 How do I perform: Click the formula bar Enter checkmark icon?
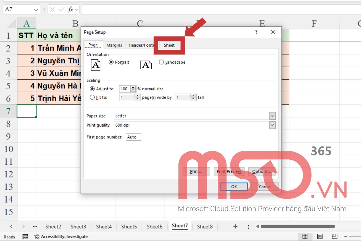(61, 10)
